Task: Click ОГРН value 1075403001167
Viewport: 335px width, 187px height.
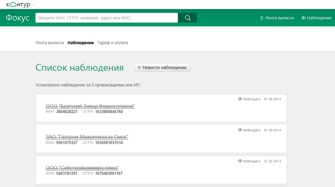Action: coord(109,173)
